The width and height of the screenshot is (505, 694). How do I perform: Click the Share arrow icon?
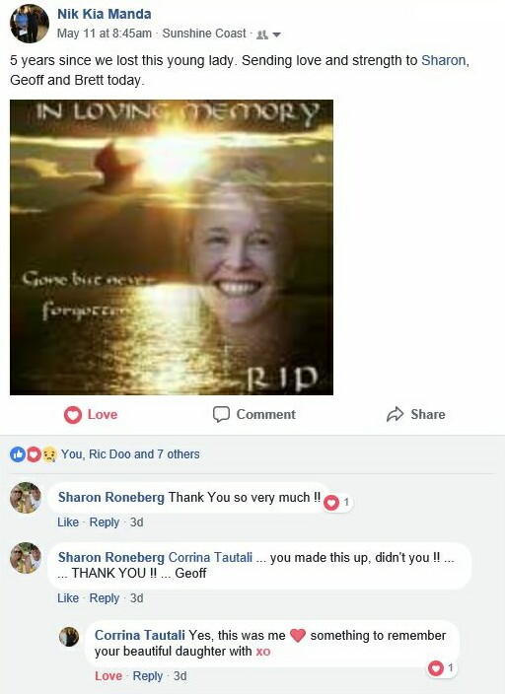pos(395,414)
